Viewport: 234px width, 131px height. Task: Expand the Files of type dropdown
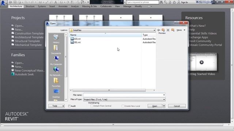[164, 99]
